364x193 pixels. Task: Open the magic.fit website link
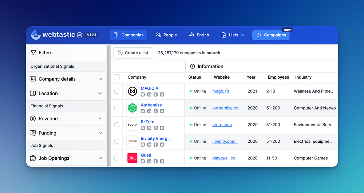coord(221,91)
